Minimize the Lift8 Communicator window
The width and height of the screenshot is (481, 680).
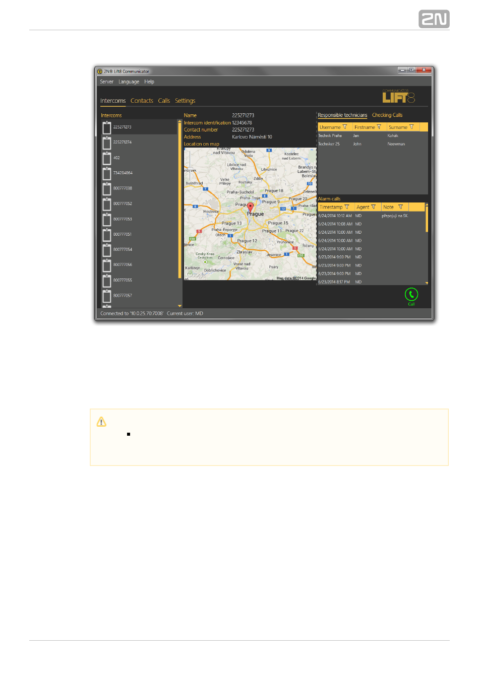click(402, 70)
